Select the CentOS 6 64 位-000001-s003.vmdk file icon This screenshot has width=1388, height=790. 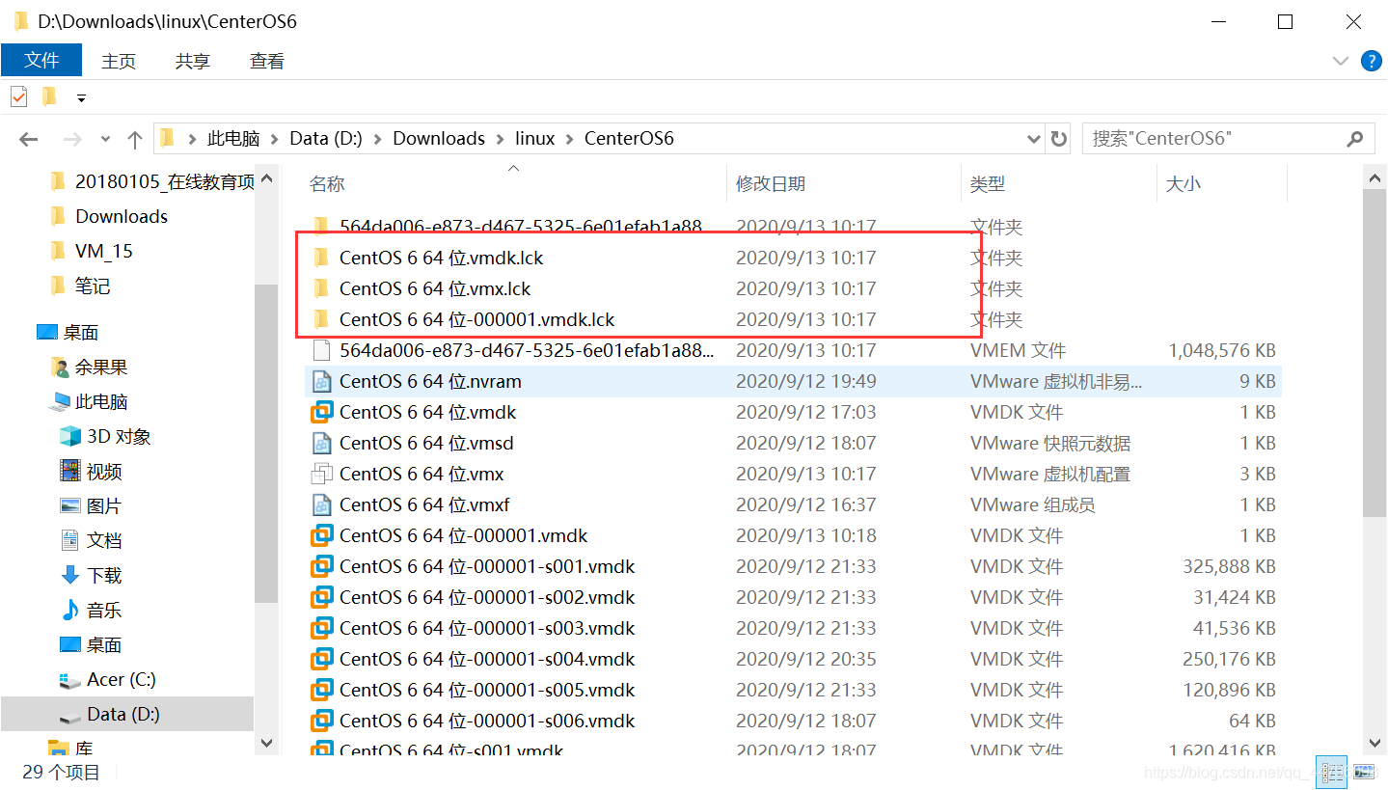click(321, 628)
